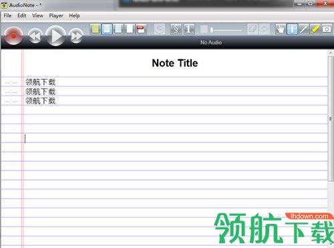Start recording with the red record button
Image resolution: width=334 pixels, height=248 pixels.
[x=13, y=35]
